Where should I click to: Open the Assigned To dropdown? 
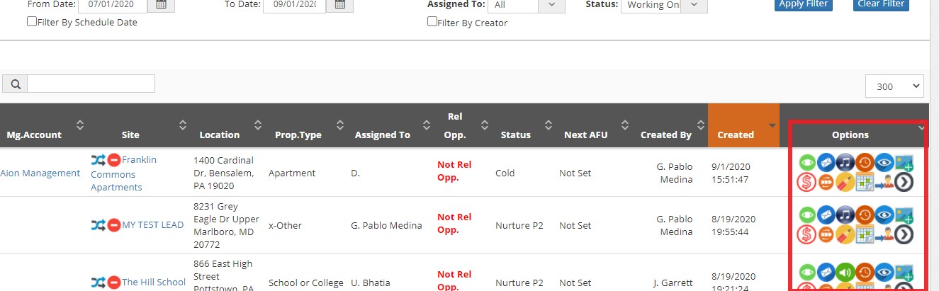coord(525,4)
